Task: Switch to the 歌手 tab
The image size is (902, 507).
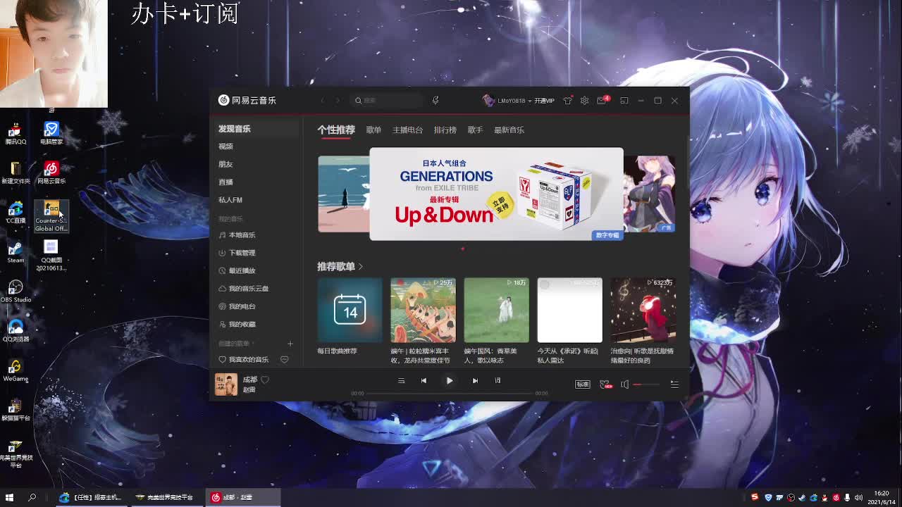Action: [x=475, y=130]
